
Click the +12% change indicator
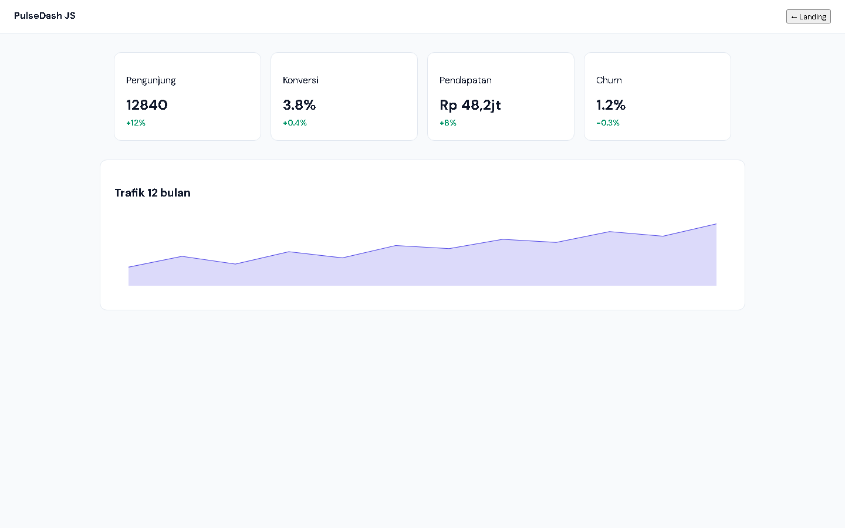pos(136,123)
